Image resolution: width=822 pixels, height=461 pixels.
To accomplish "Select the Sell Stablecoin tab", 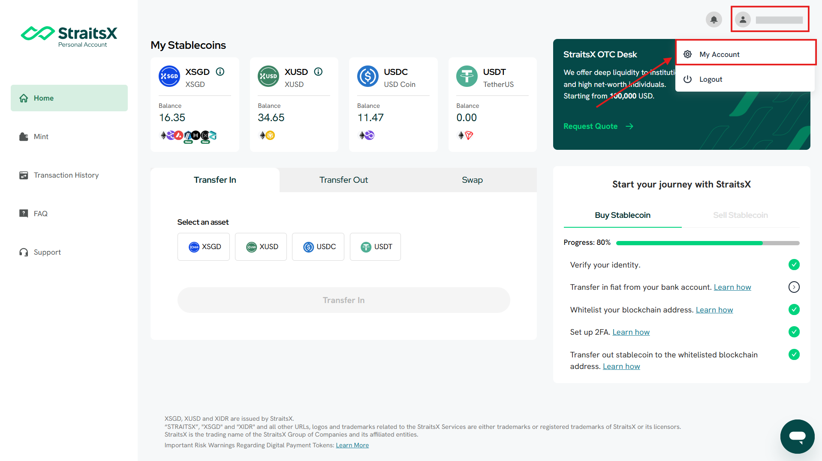I will pos(741,215).
